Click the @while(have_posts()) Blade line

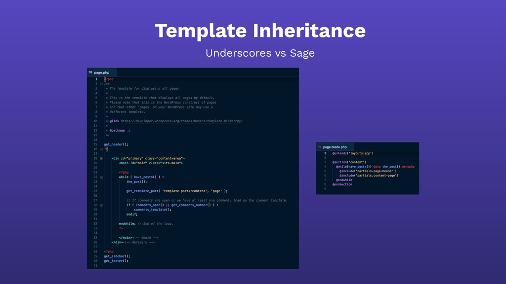(x=375, y=167)
